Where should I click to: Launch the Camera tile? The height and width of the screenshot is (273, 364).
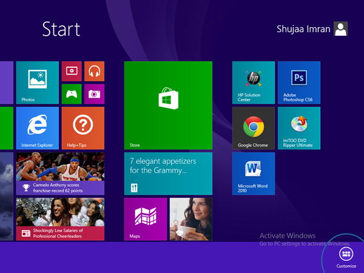94,94
